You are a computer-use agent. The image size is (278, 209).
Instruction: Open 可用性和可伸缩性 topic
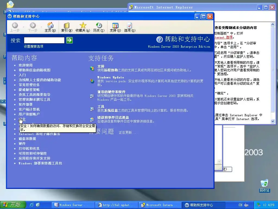point(33,153)
